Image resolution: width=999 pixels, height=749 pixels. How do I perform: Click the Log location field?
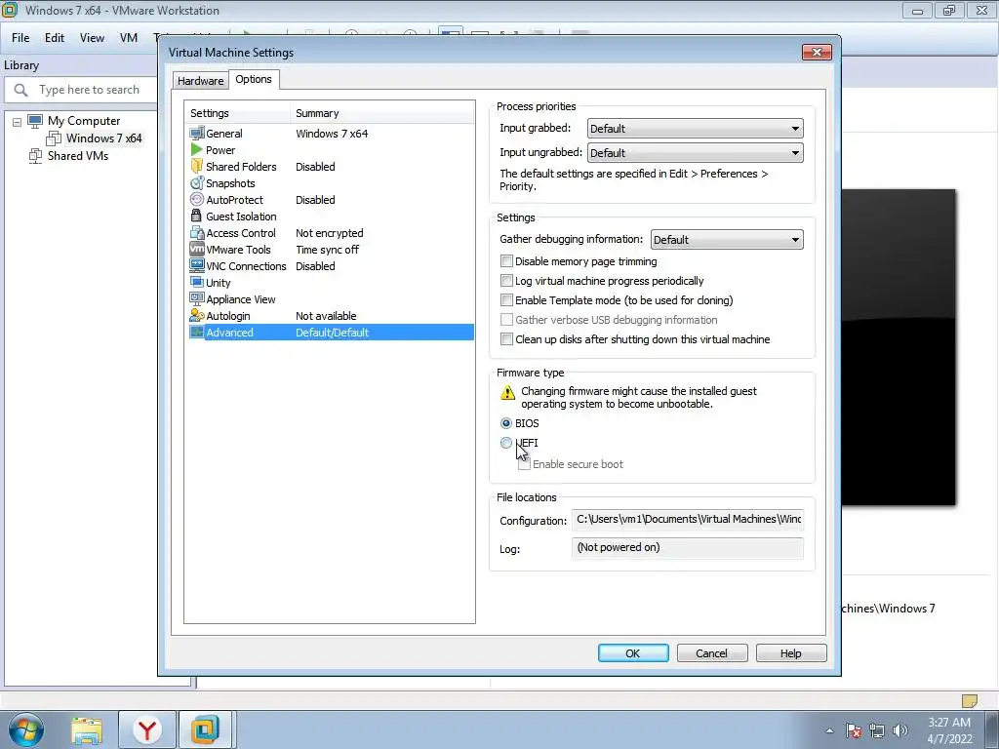click(x=688, y=548)
